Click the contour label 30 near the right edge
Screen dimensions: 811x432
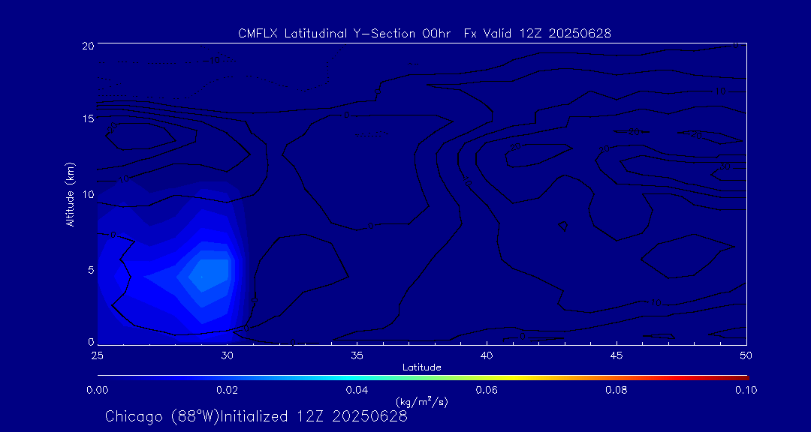[725, 166]
